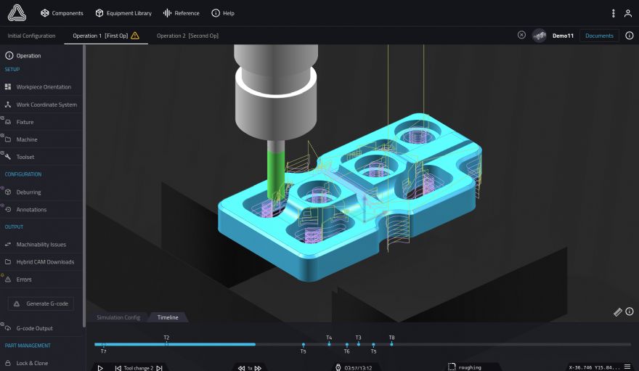Open the coordinates readout hamburger menu
Viewport: 639px width, 371px height.
click(x=628, y=367)
